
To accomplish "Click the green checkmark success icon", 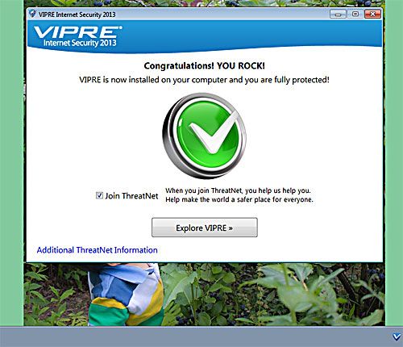I will 205,136.
